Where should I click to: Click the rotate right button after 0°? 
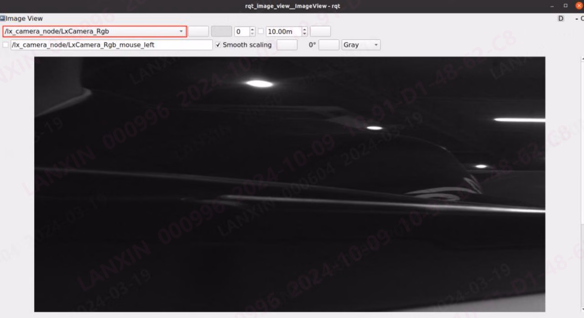(x=329, y=45)
